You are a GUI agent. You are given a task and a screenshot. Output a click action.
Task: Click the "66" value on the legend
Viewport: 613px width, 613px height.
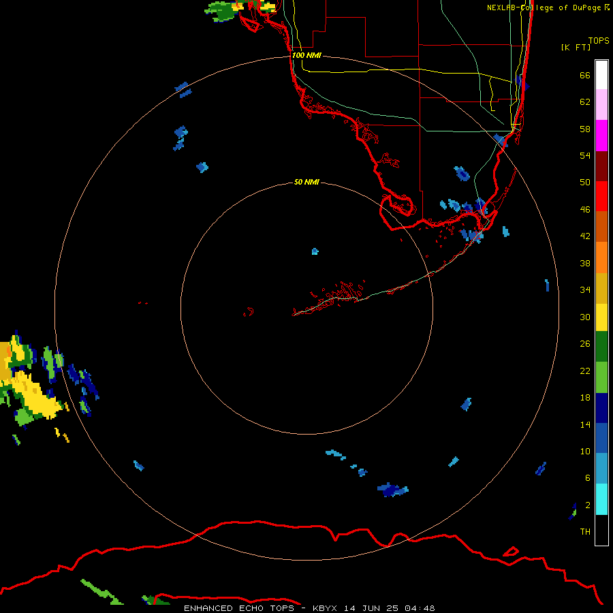point(585,76)
